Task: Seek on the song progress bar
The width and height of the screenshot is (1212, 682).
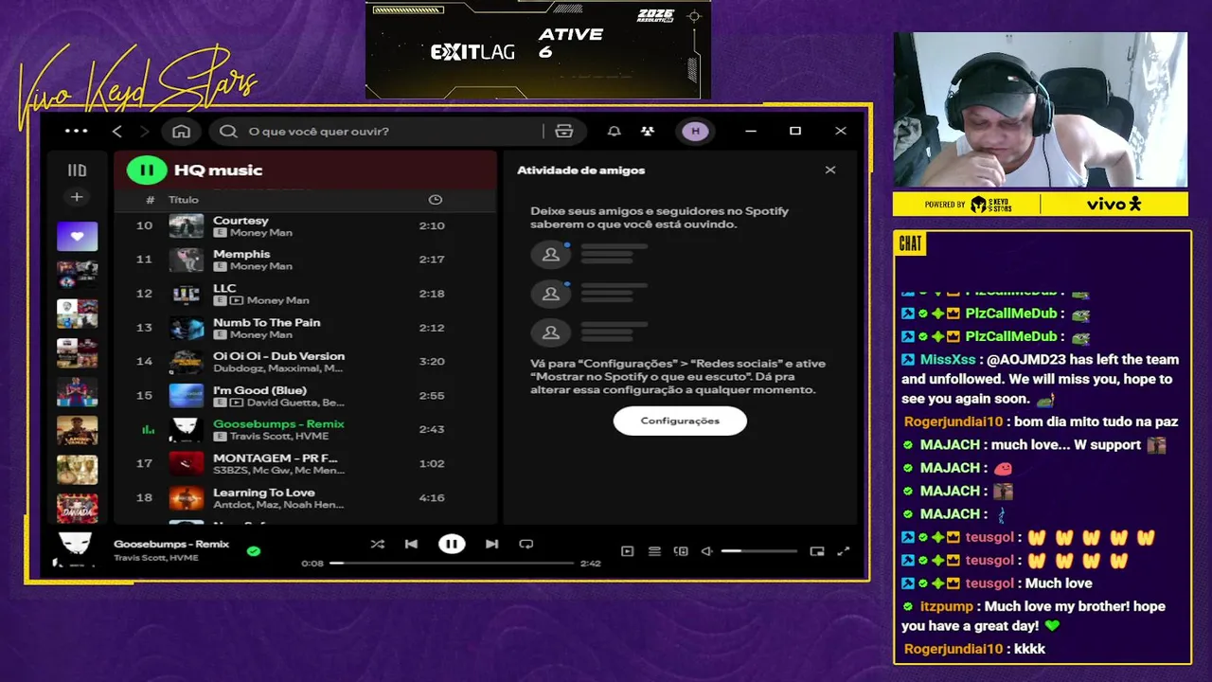Action: (x=453, y=563)
